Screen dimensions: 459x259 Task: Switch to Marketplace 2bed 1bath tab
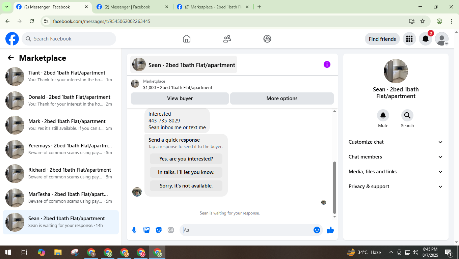tap(213, 7)
